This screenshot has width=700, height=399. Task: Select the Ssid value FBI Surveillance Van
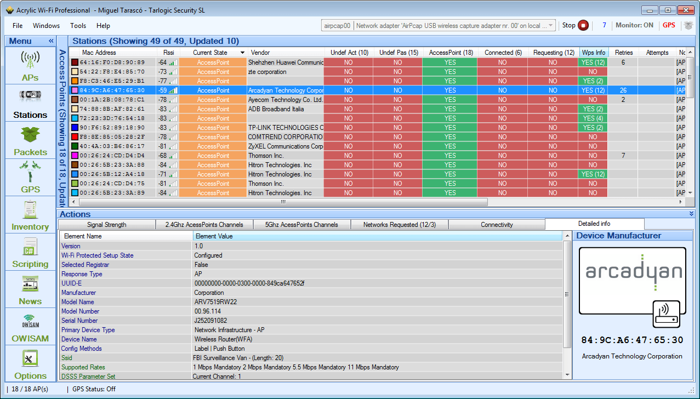click(x=238, y=358)
